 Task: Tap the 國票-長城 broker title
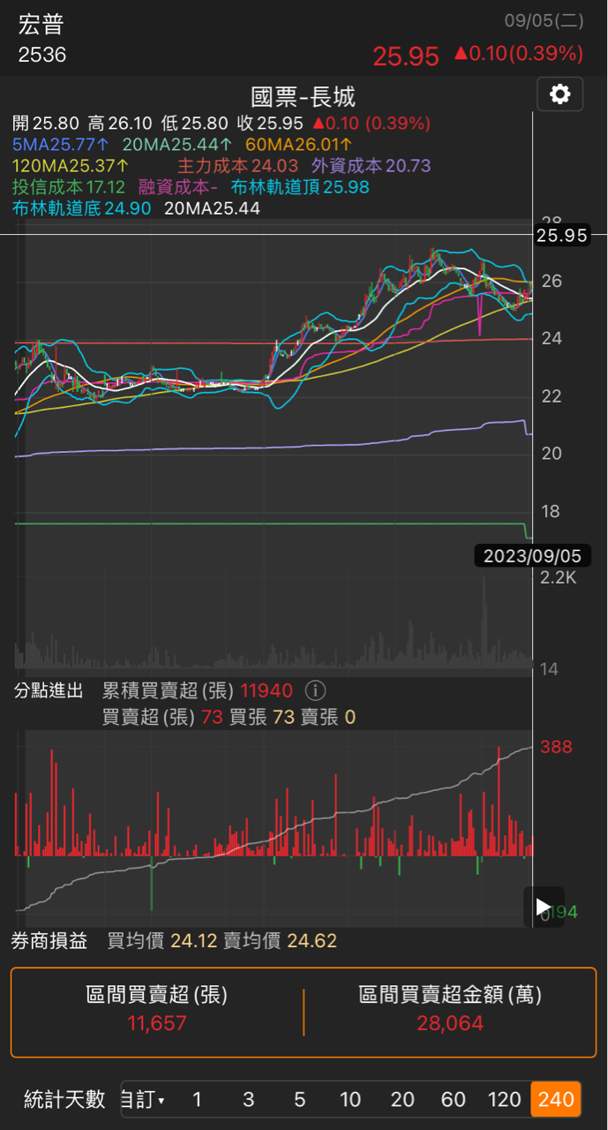pos(303,96)
